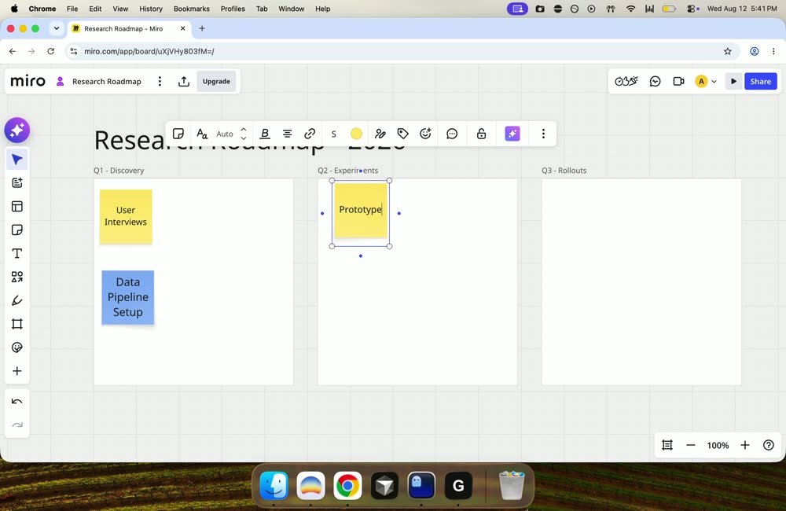Open the Profiles menu
The image size is (786, 511).
(233, 9)
